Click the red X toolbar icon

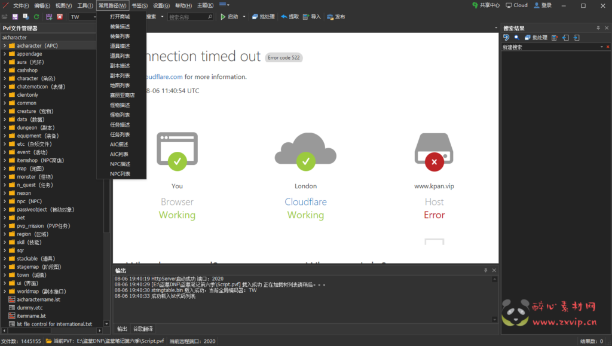[60, 17]
